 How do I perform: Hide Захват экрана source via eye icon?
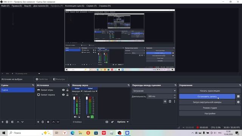click(63, 95)
